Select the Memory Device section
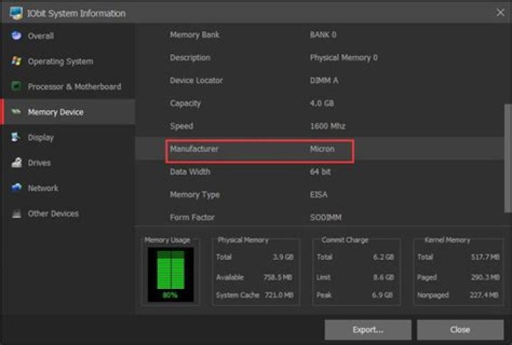 pyautogui.click(x=68, y=112)
